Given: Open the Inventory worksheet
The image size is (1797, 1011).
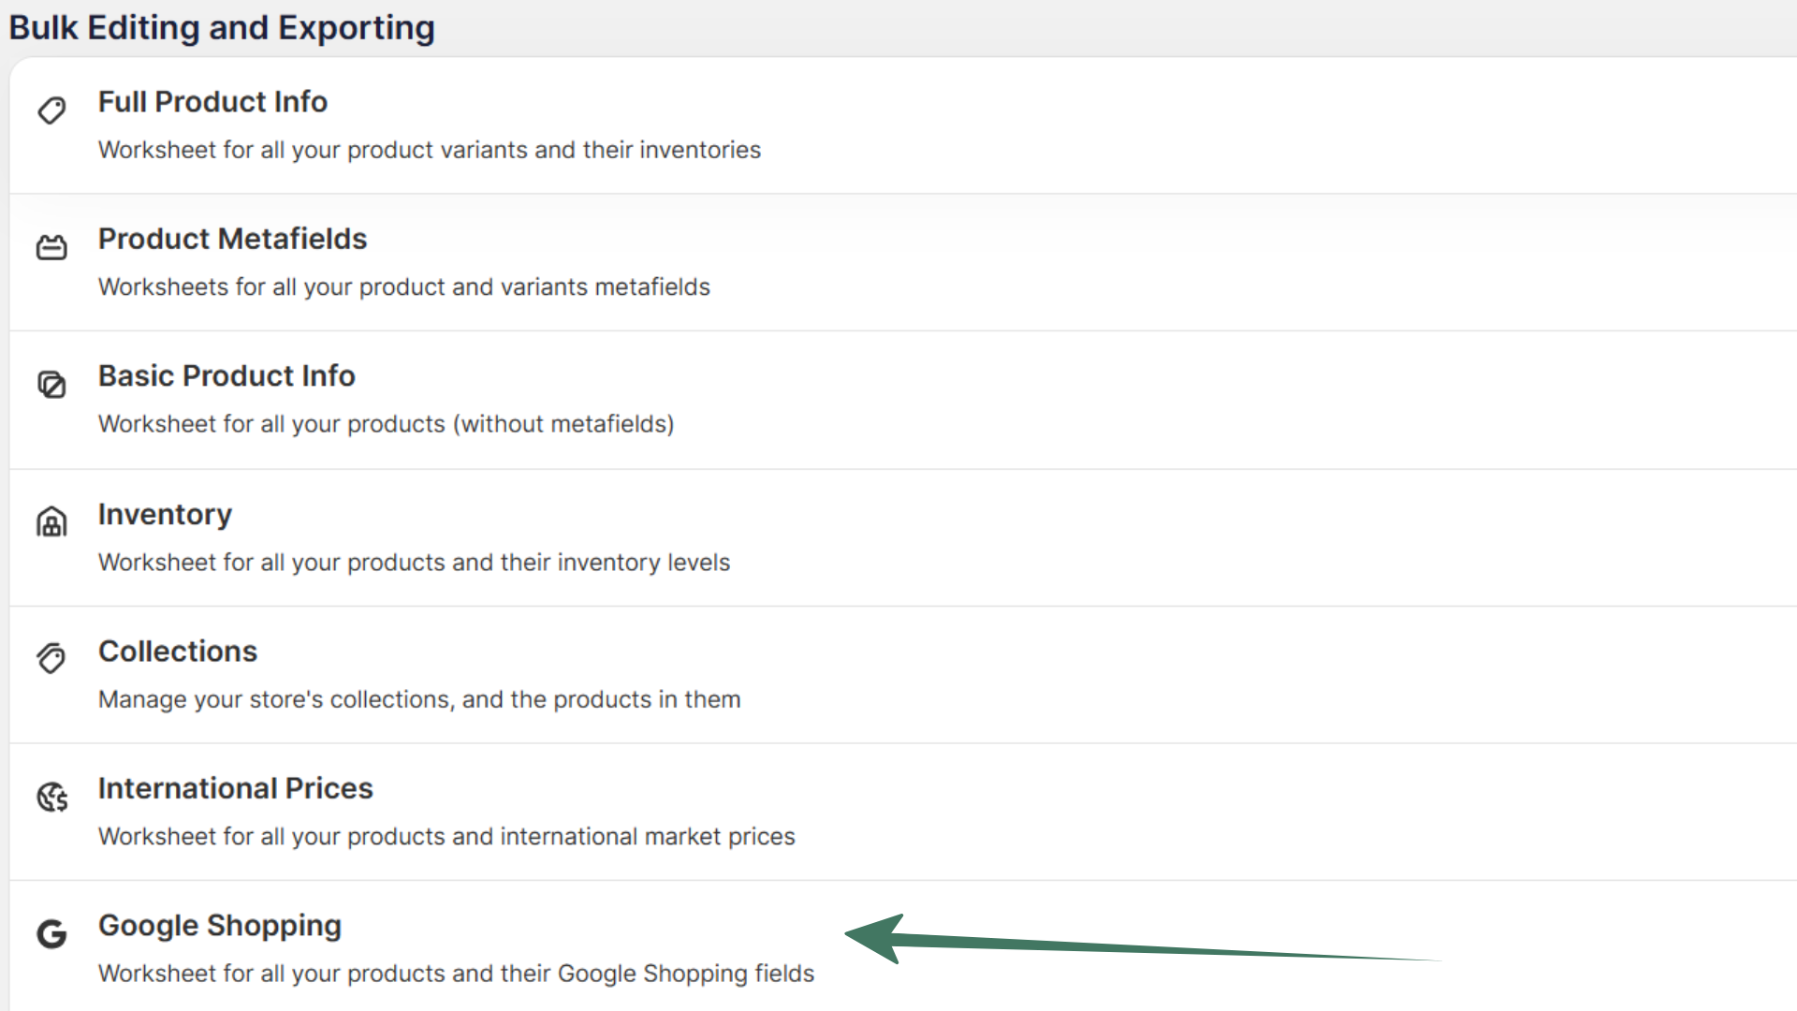Looking at the screenshot, I should (165, 514).
